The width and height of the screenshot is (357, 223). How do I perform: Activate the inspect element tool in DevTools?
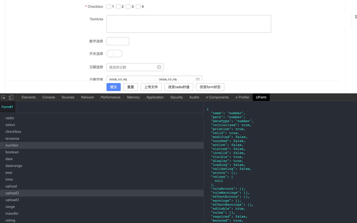tap(3, 97)
